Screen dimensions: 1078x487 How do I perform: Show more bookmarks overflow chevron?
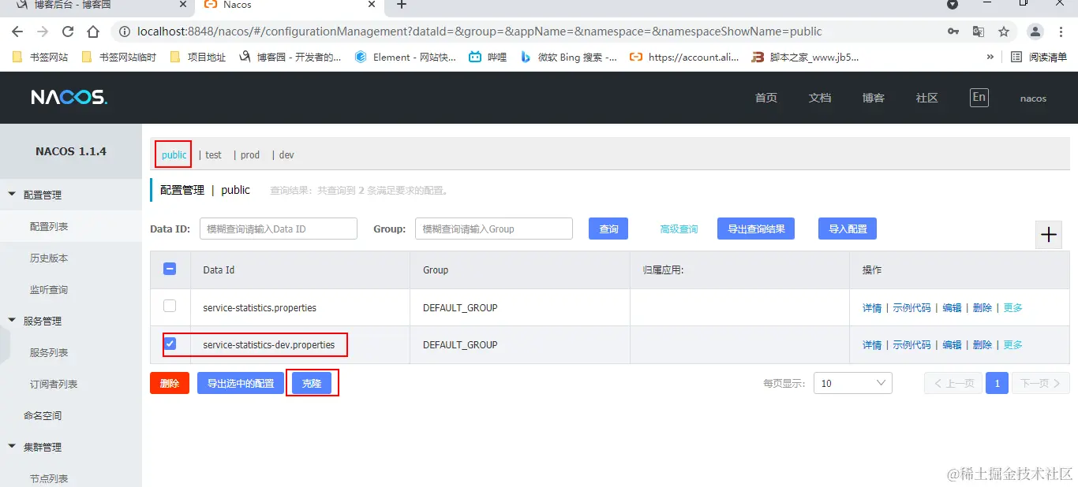(x=990, y=57)
